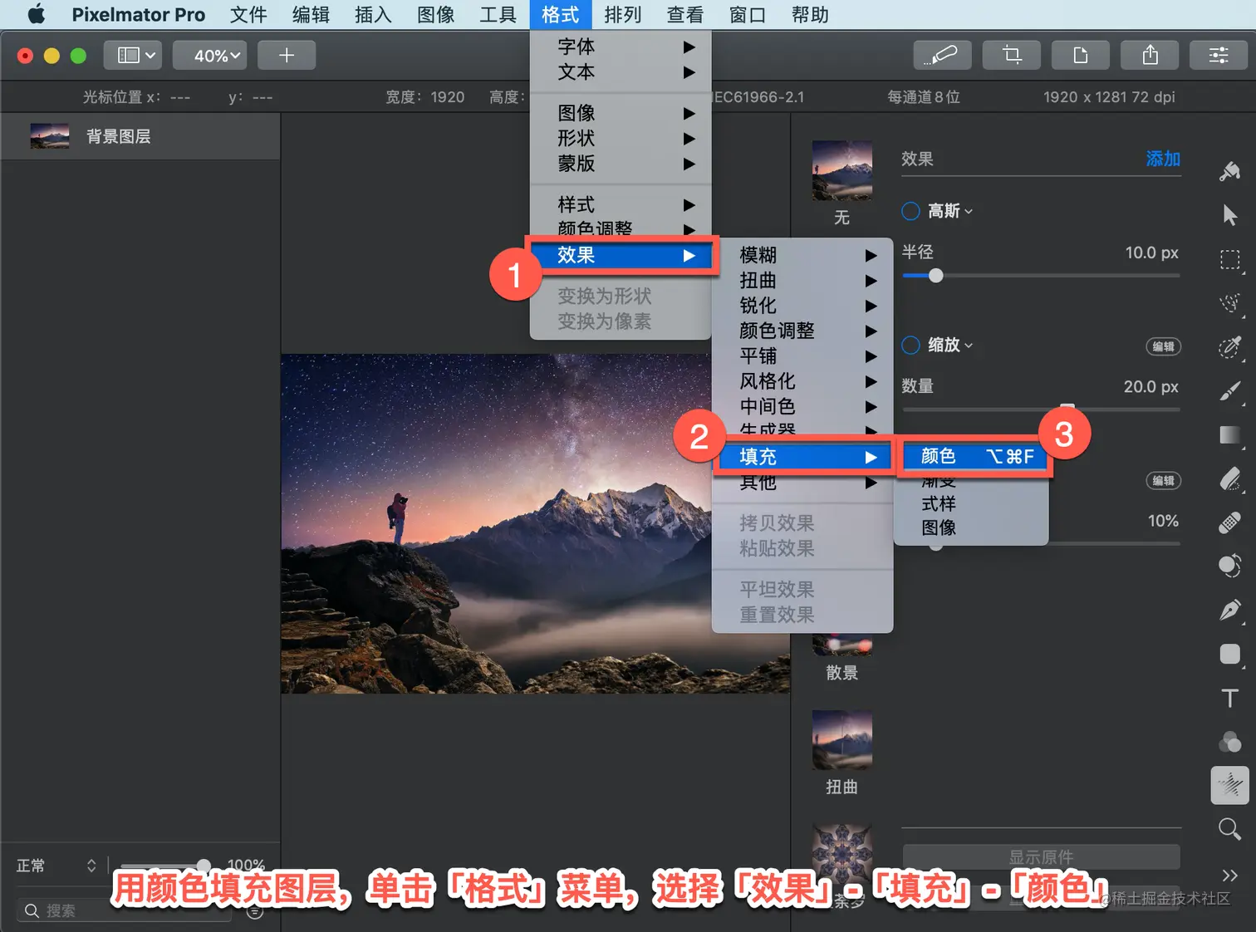Image resolution: width=1256 pixels, height=932 pixels.
Task: Select the Gradient fill tool
Action: (x=1229, y=434)
